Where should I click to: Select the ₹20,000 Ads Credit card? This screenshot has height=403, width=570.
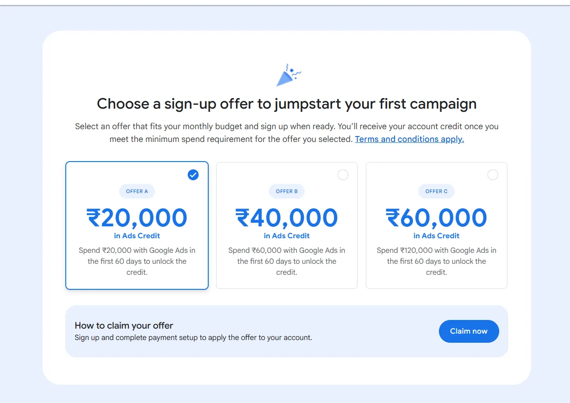(x=137, y=225)
